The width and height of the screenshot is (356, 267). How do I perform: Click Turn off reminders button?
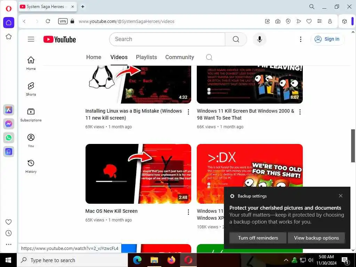point(258,238)
